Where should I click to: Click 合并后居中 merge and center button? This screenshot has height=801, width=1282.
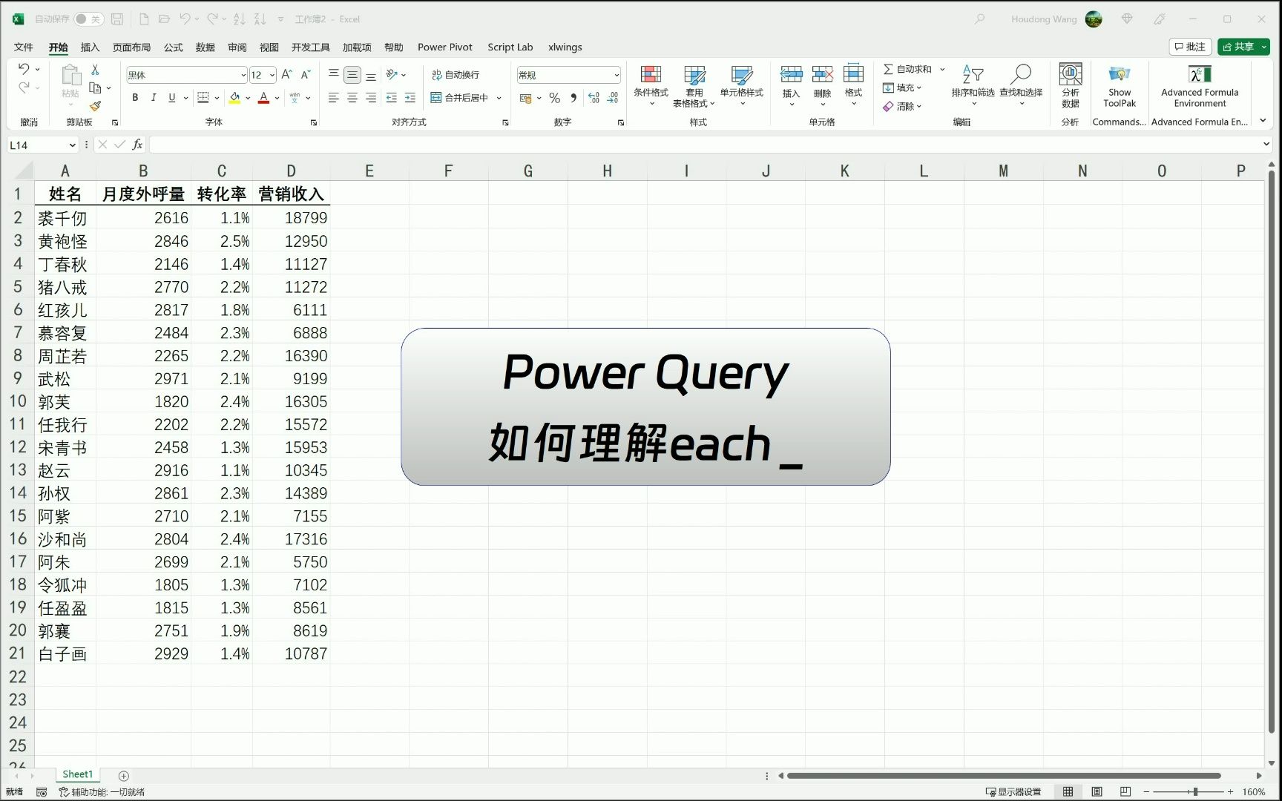tap(459, 97)
